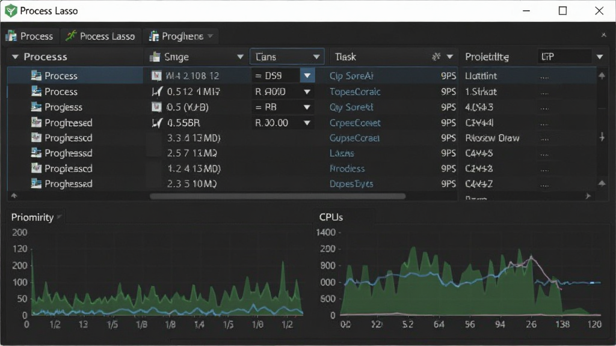
Task: Click the icon next to M4 2.108 12
Action: point(156,76)
